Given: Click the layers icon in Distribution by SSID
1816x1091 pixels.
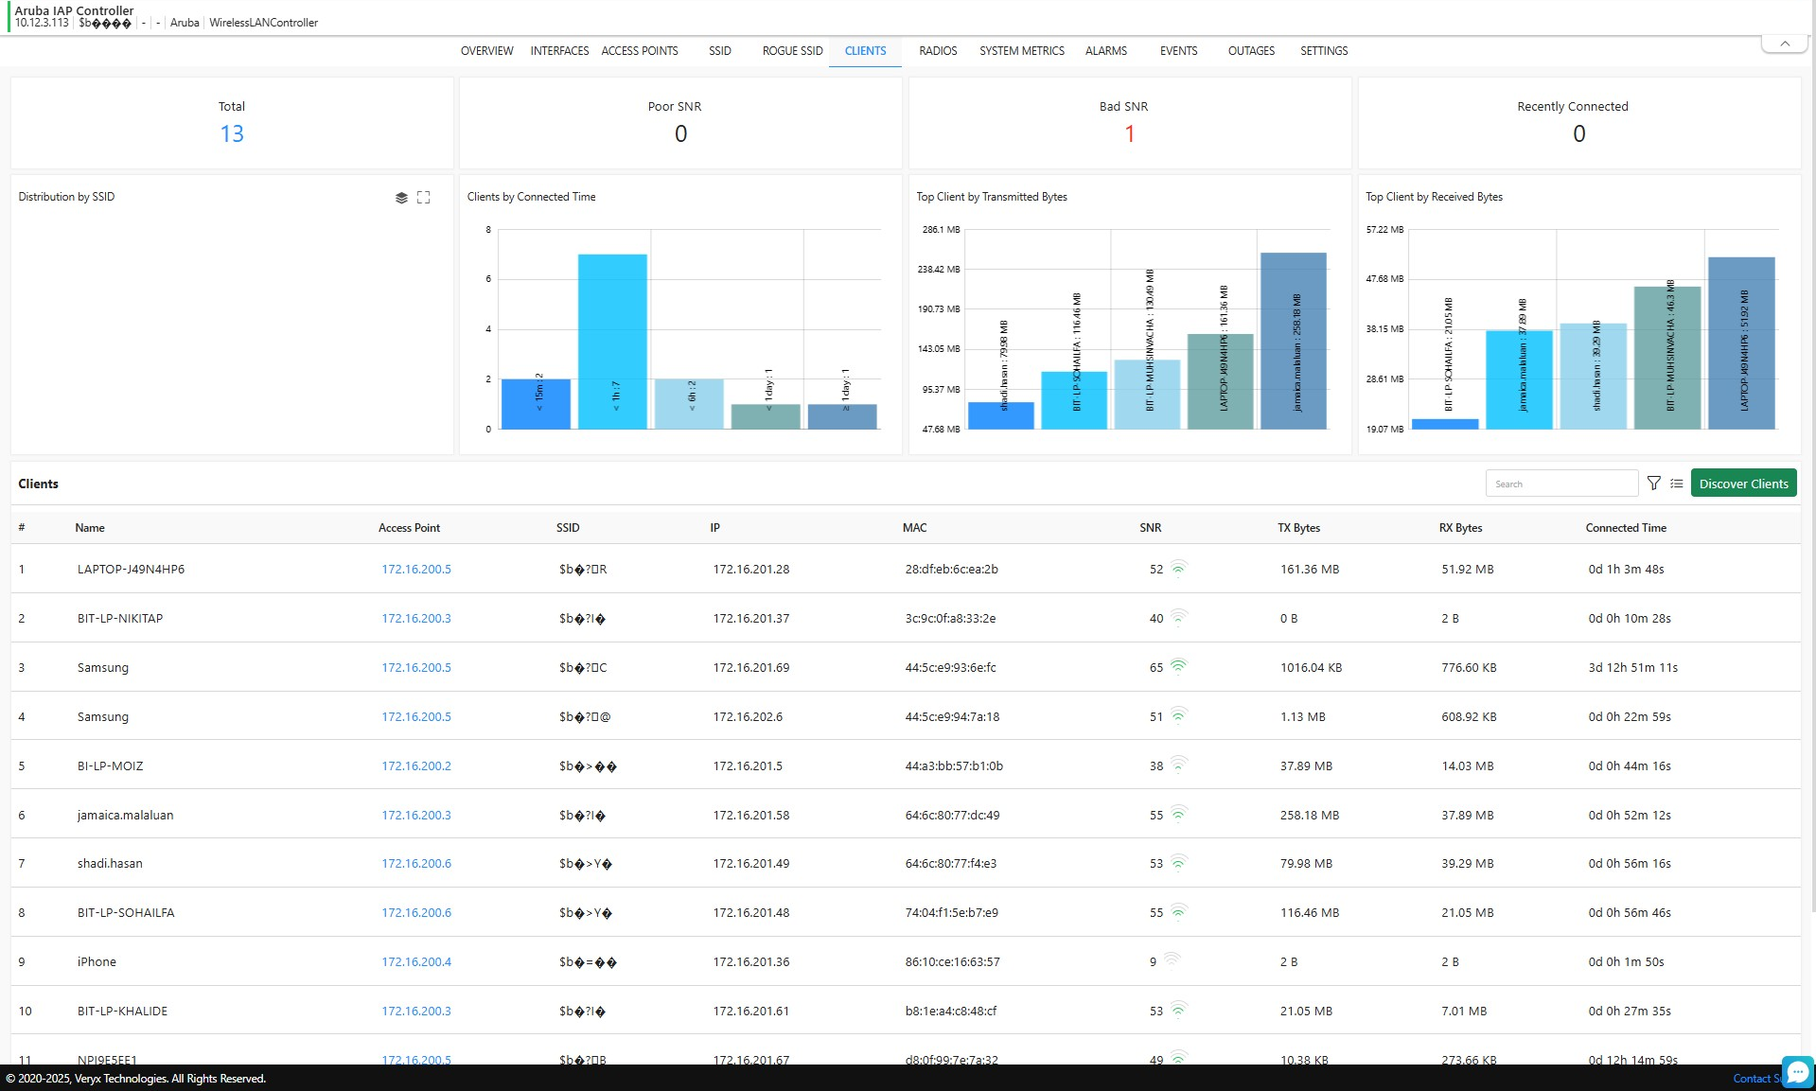Looking at the screenshot, I should (x=401, y=198).
